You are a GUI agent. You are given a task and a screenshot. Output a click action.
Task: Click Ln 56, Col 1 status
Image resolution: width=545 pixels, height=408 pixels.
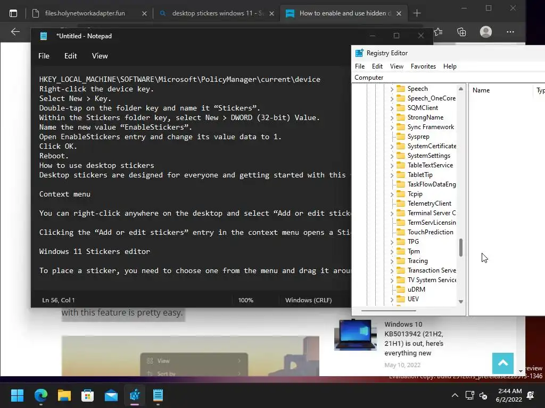click(x=59, y=300)
